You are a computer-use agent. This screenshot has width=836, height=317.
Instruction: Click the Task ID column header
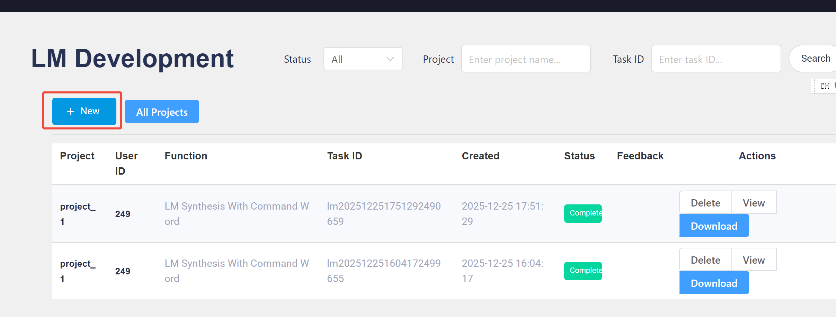[x=344, y=156]
